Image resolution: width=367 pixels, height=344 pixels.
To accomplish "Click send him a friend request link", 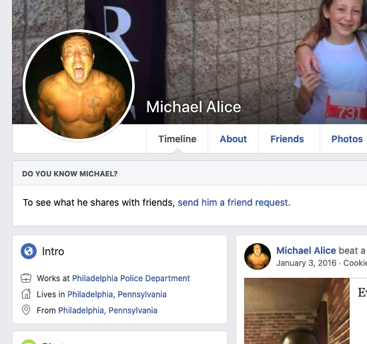I will [234, 202].
